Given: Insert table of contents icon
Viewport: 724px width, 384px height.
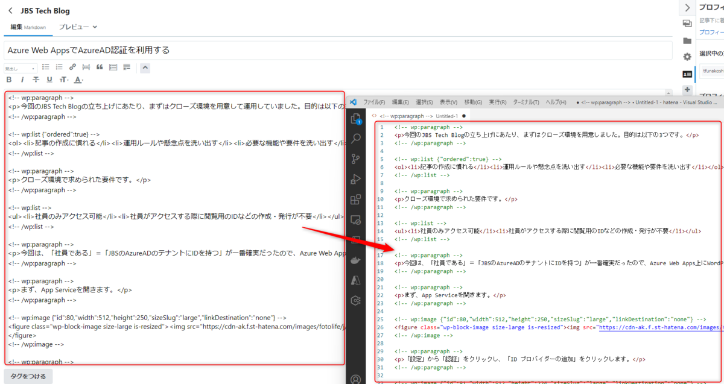Looking at the screenshot, I should tap(113, 68).
